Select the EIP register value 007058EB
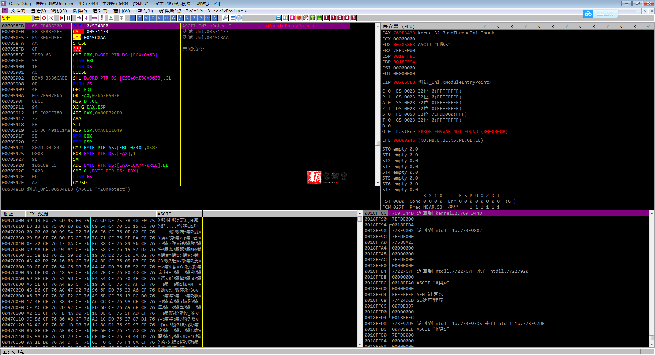 (x=404, y=82)
